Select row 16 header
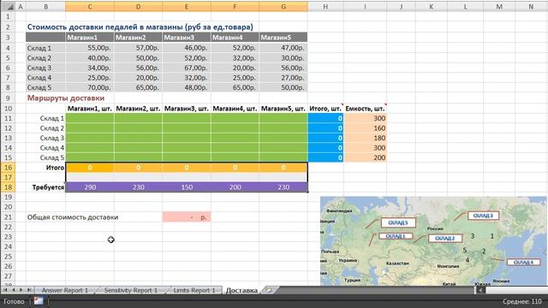 pyautogui.click(x=8, y=168)
